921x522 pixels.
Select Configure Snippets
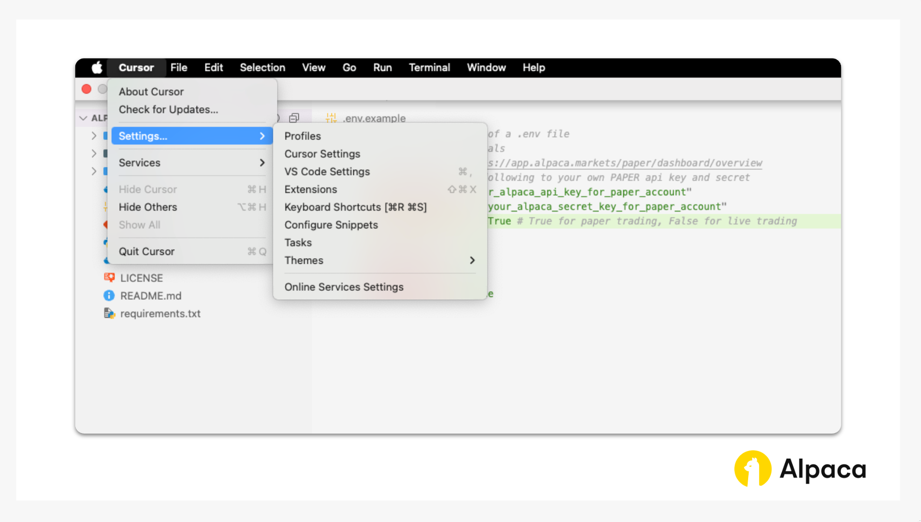pyautogui.click(x=380, y=225)
